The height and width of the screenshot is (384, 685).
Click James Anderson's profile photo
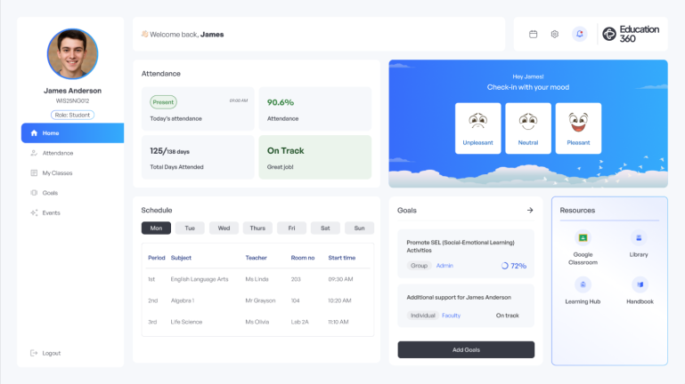[x=72, y=54]
